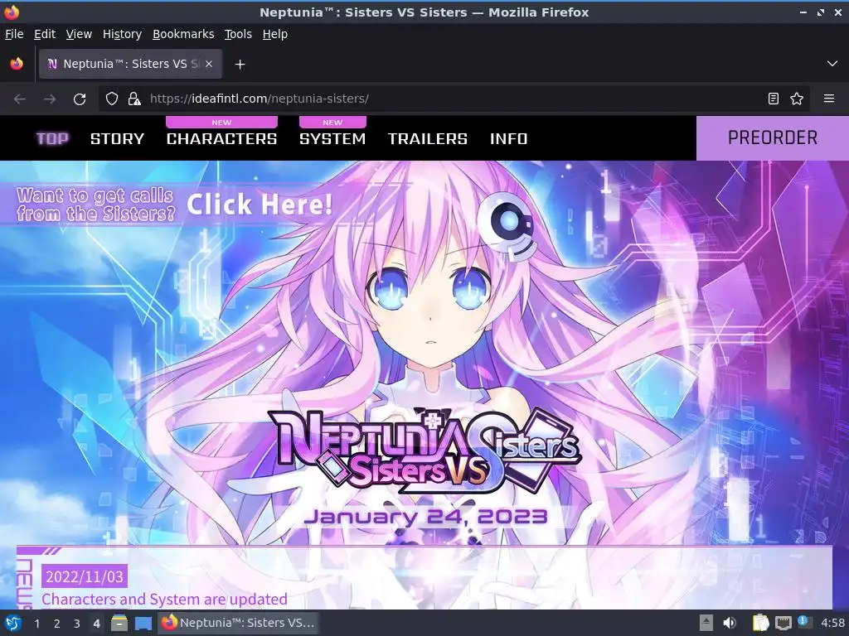This screenshot has height=636, width=849.
Task: Reload the current page
Action: click(80, 99)
